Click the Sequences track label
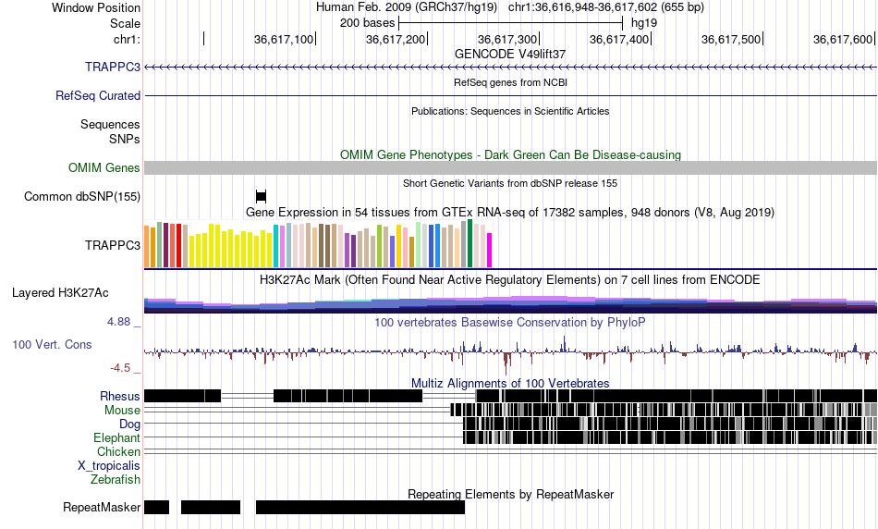Screen dimensions: 878x529 (x=110, y=125)
